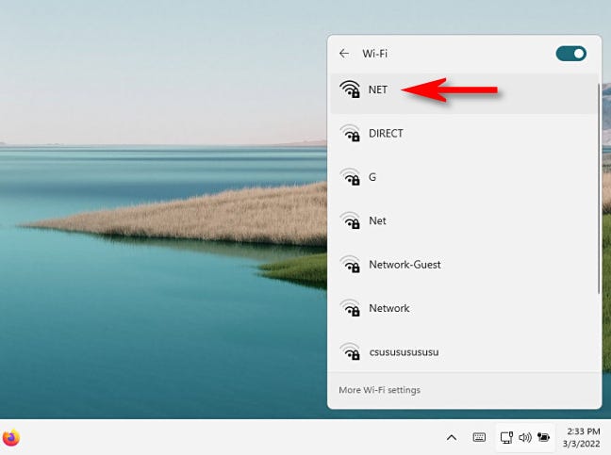Show hidden icons with taskbar chevron
Viewport: 611px width, 455px height.
coord(452,437)
